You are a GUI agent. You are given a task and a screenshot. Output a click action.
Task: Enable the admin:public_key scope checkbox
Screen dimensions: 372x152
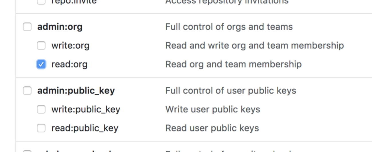point(27,91)
